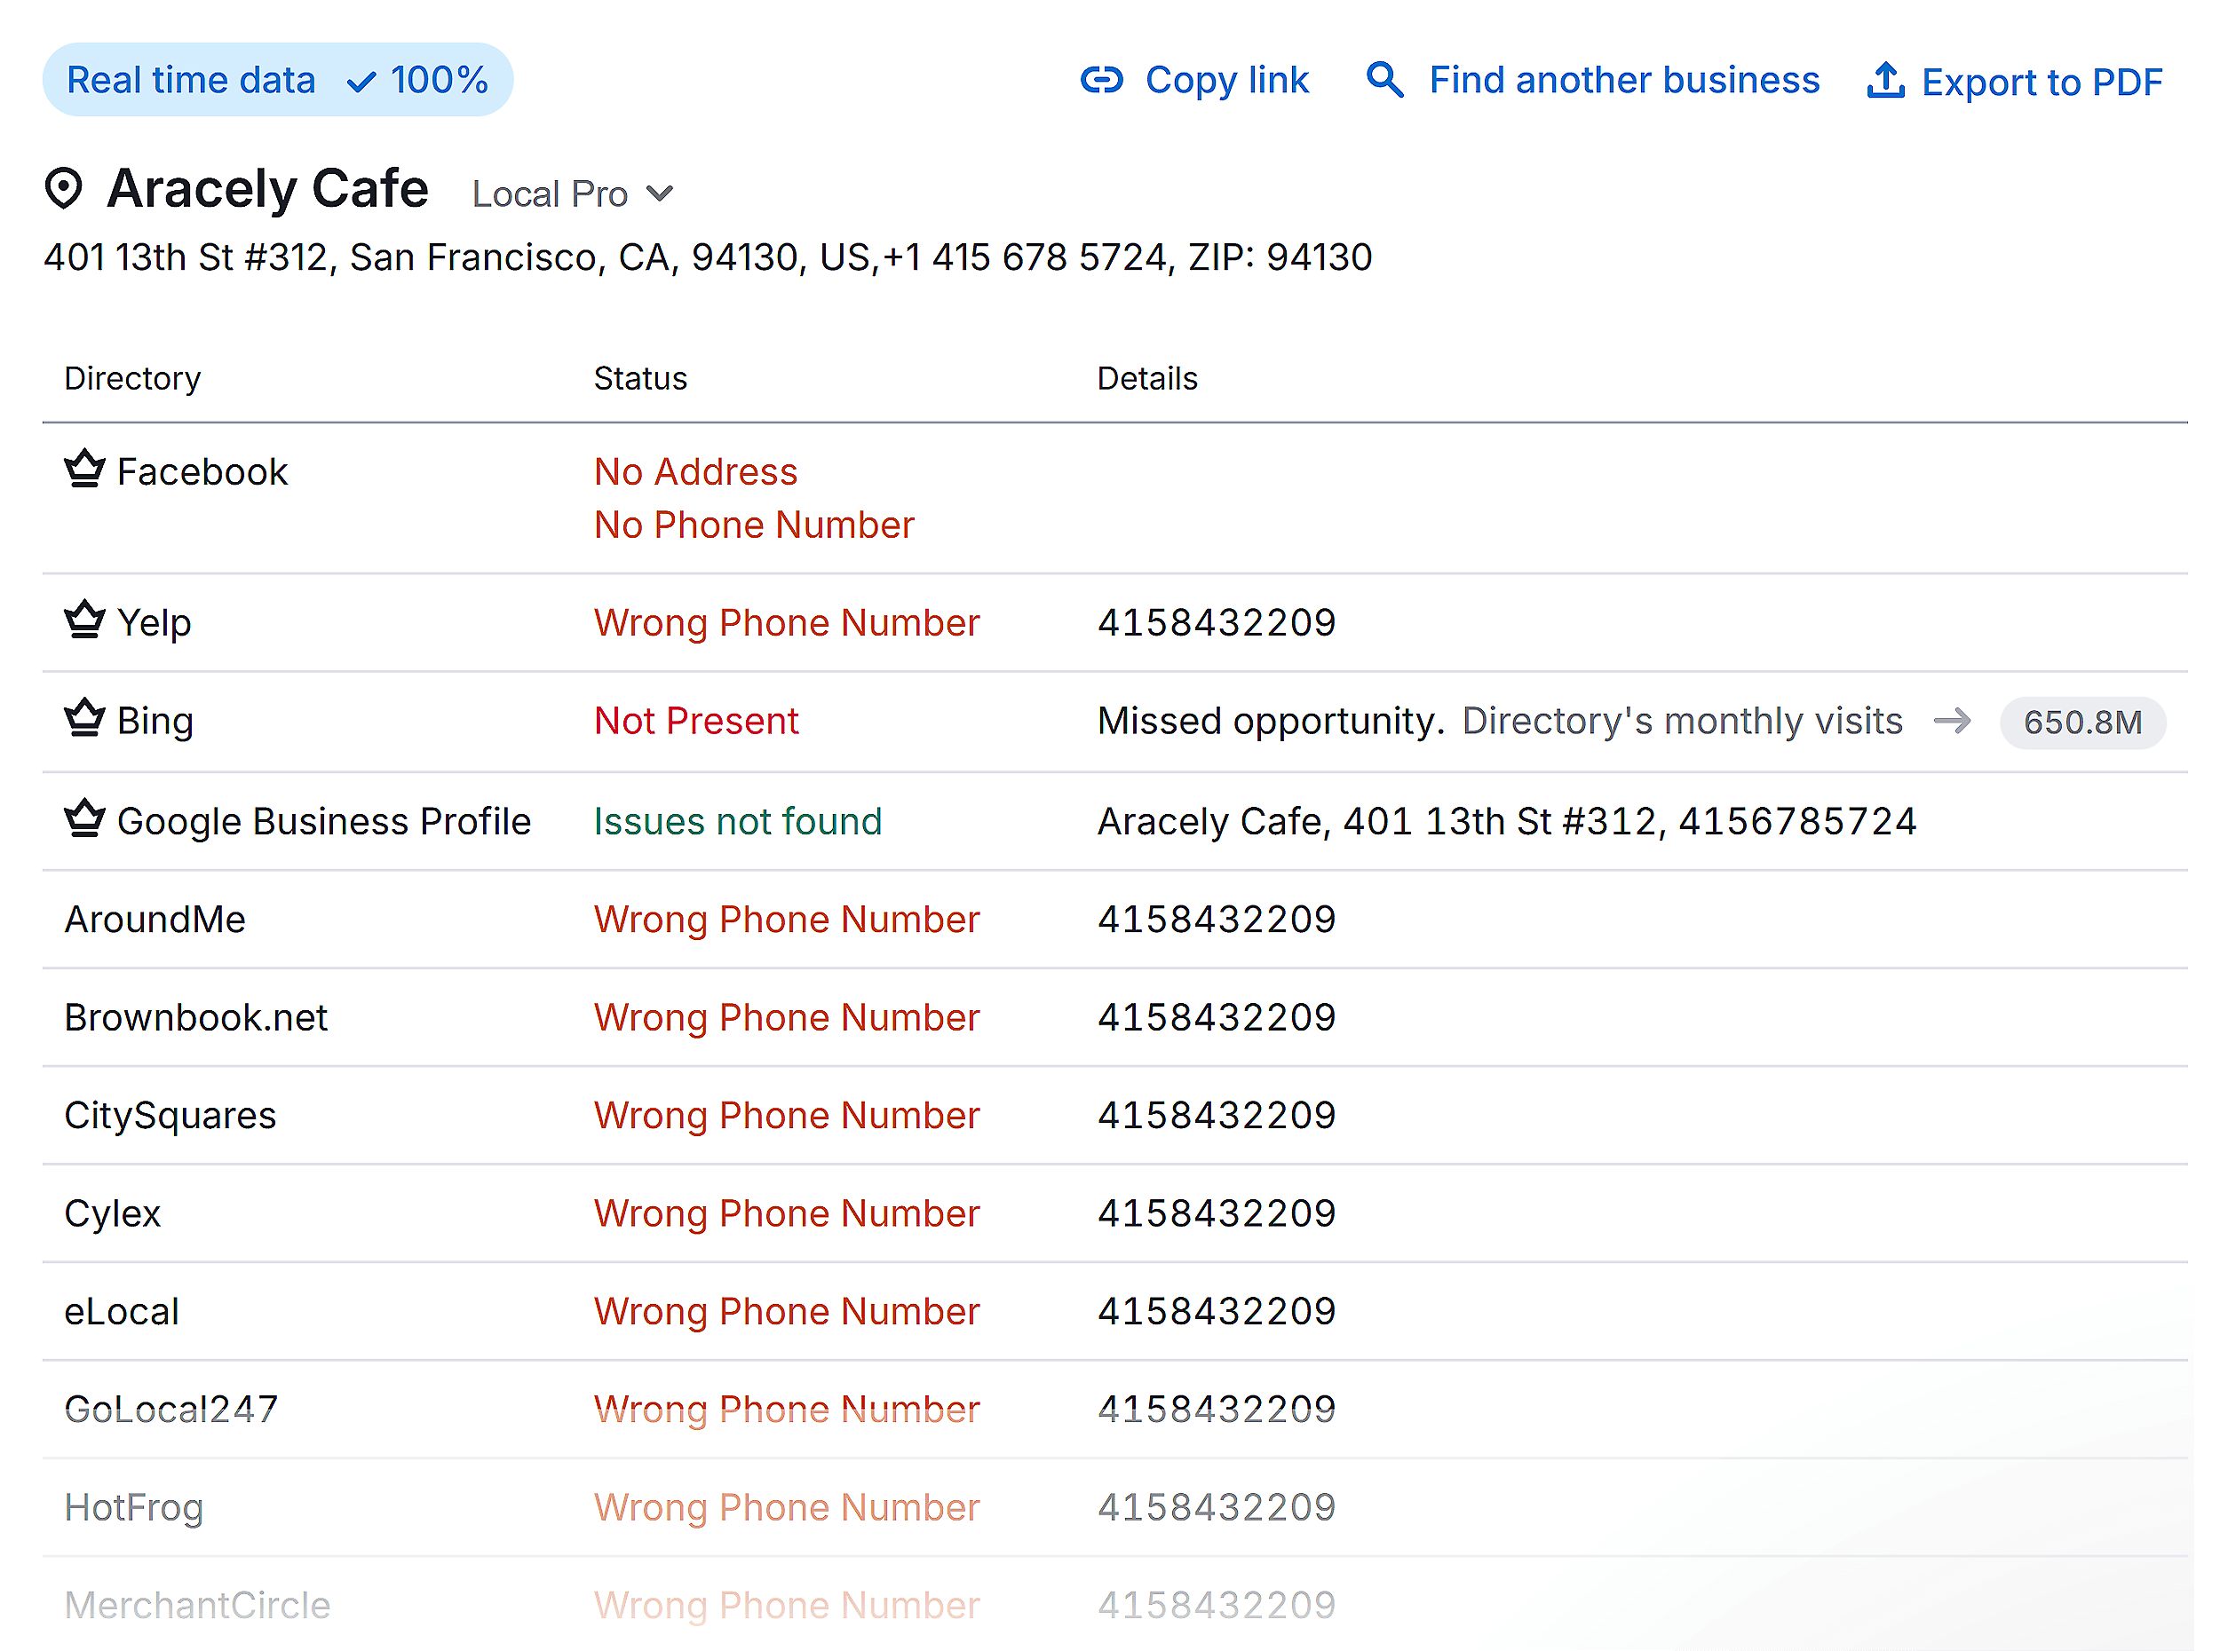2220x1651 pixels.
Task: Click the Google Business Profile directory name
Action: pos(324,821)
